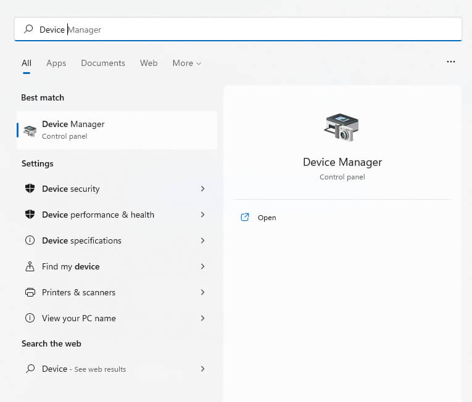472x402 pixels.
Task: Click the Printers & scanners printer icon
Action: click(30, 292)
